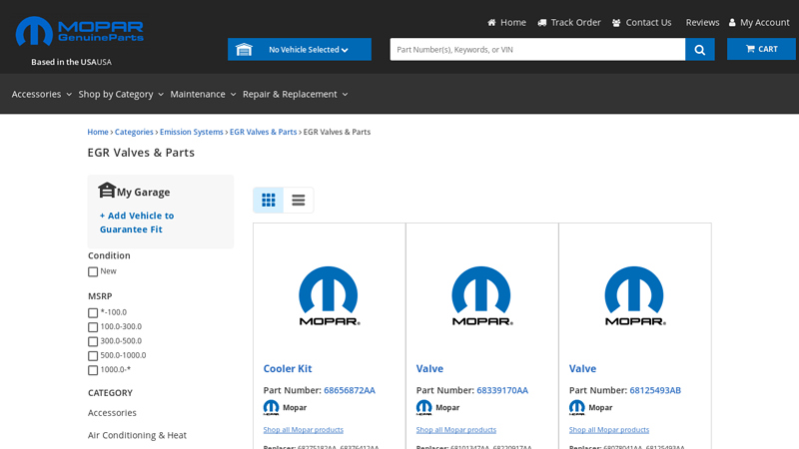
Task: Check the New condition checkbox
Action: pyautogui.click(x=93, y=271)
